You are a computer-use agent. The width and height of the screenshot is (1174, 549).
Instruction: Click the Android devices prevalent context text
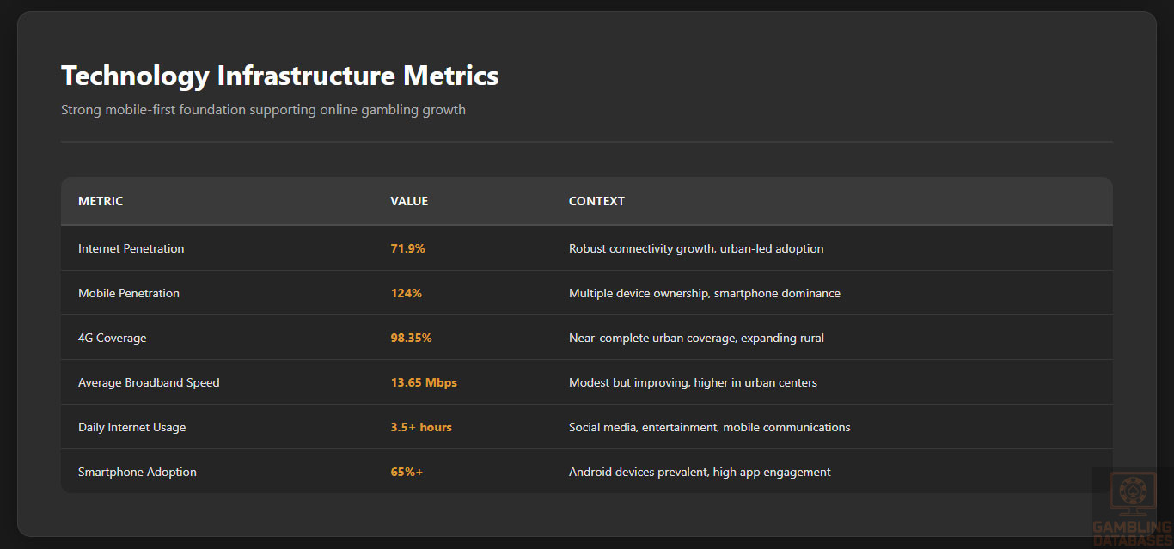tap(700, 472)
